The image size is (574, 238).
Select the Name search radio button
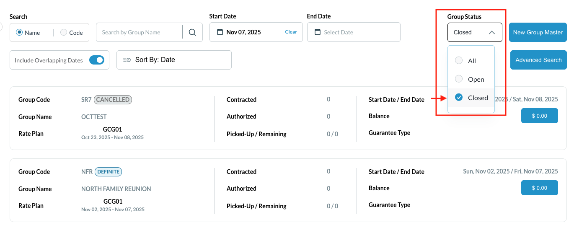19,32
